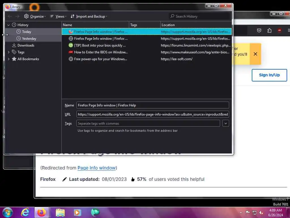Viewport: 290px width, 218px height.
Task: Click the green chat bubble taskbar icon
Action: [95, 212]
